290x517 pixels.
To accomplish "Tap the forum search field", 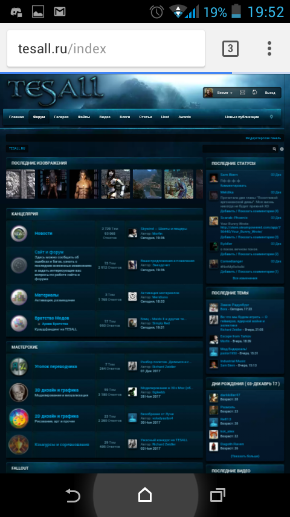I will tap(237, 149).
